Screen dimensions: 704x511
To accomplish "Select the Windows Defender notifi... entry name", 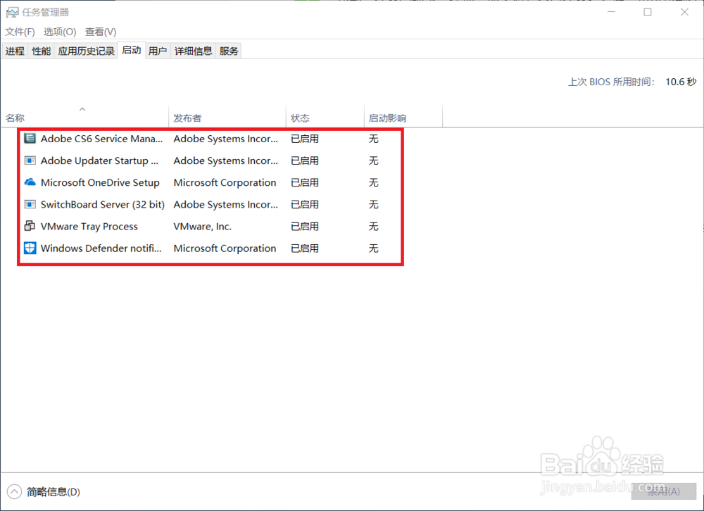I will 101,248.
